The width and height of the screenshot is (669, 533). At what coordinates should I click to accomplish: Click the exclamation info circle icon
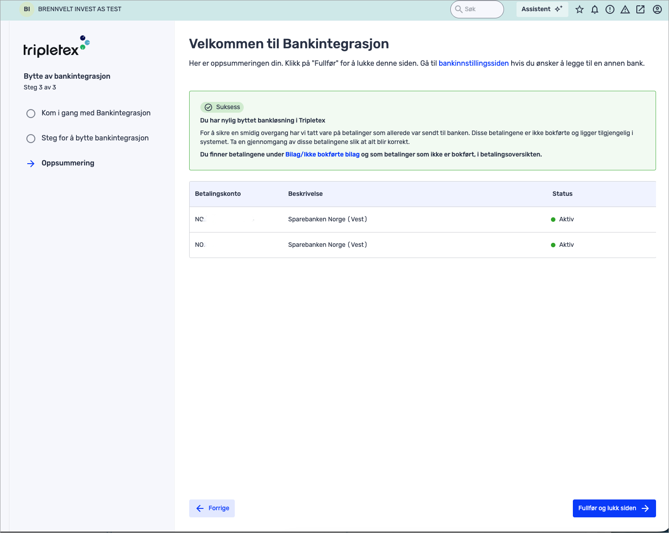click(x=610, y=9)
